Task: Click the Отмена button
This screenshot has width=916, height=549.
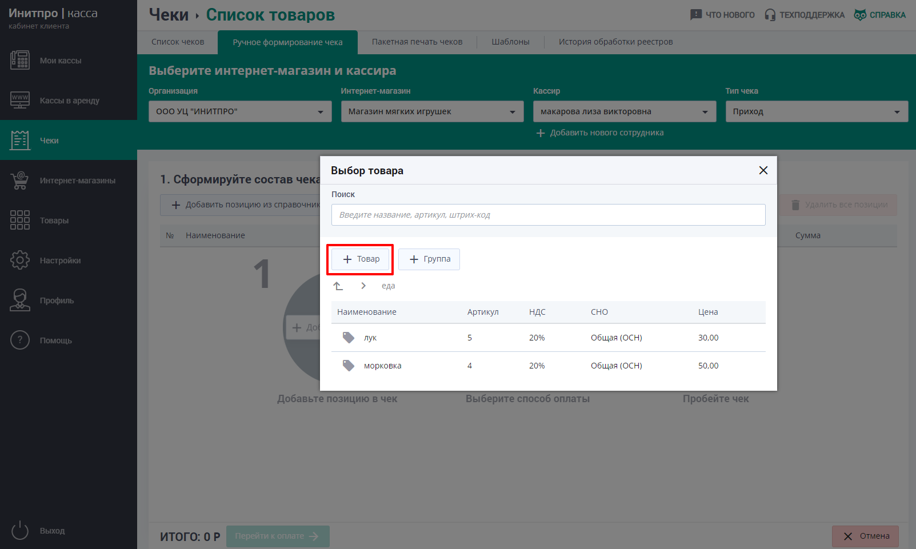Action: pos(865,536)
